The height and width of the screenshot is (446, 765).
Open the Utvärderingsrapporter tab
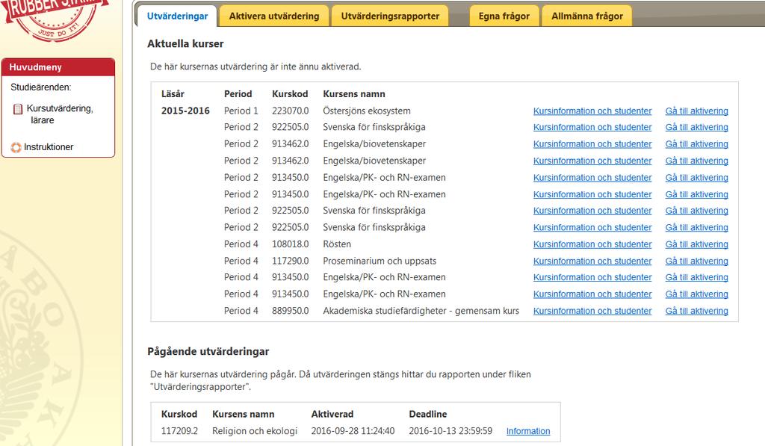(x=390, y=16)
